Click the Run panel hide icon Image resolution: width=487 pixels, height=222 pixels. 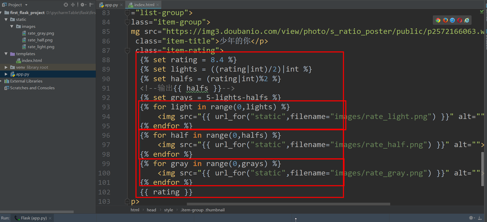[480, 218]
